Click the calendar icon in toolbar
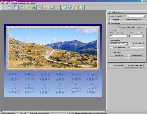Image resolution: width=147 pixels, height=114 pixels. coord(10,7)
